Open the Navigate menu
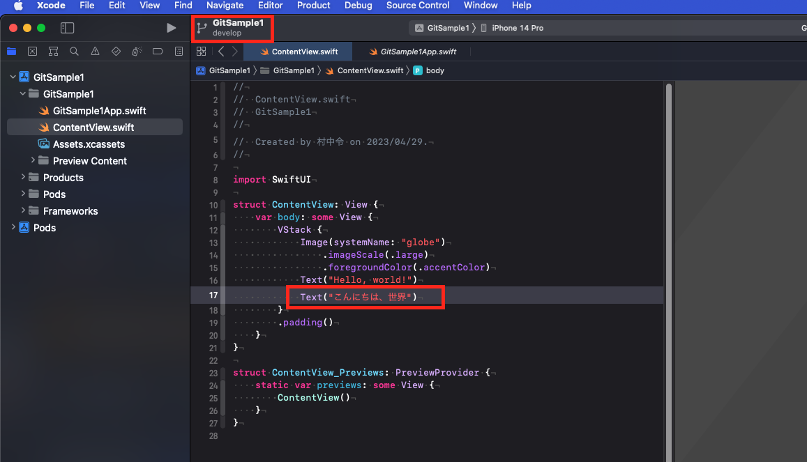The image size is (807, 462). click(225, 5)
